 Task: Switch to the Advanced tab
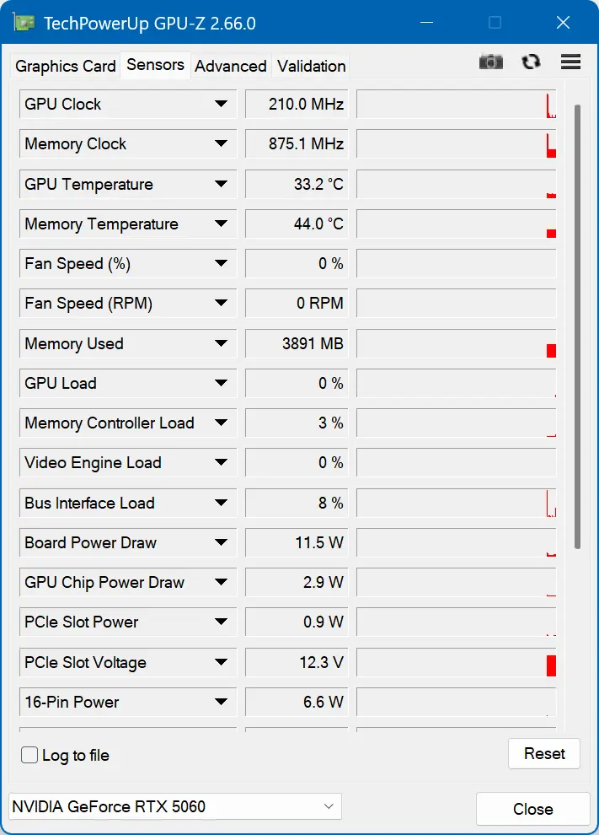click(x=230, y=66)
